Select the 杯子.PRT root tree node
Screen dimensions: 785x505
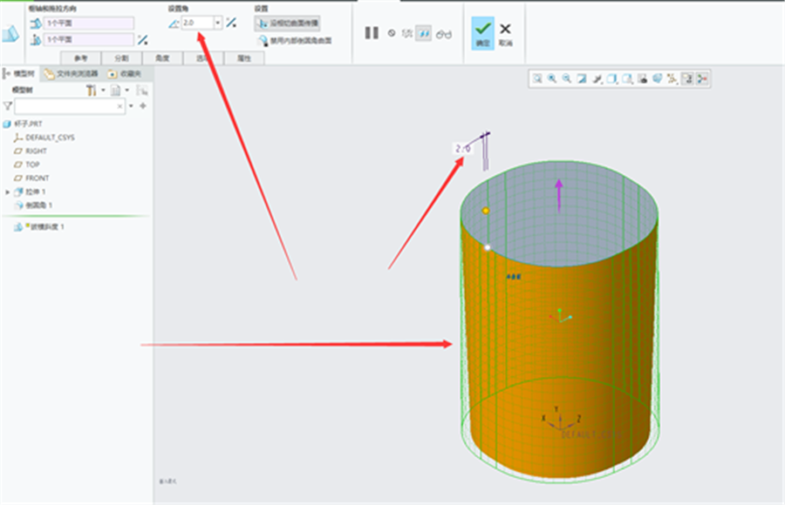(x=23, y=124)
